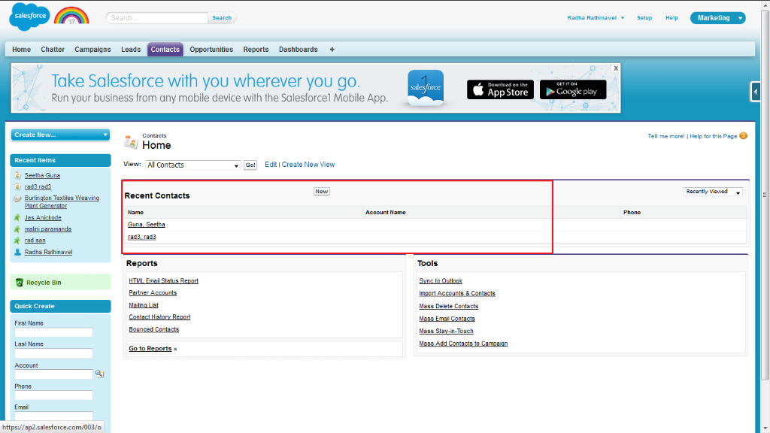Image resolution: width=770 pixels, height=433 pixels.
Task: Expand the Radha Rathinavel user menu
Action: point(596,18)
